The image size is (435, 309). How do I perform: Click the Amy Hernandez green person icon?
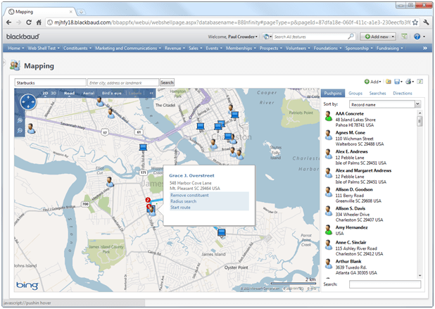[x=329, y=230]
